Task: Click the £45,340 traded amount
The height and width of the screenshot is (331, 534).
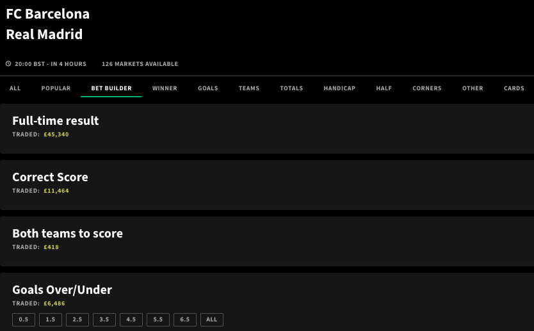Action: (56, 134)
